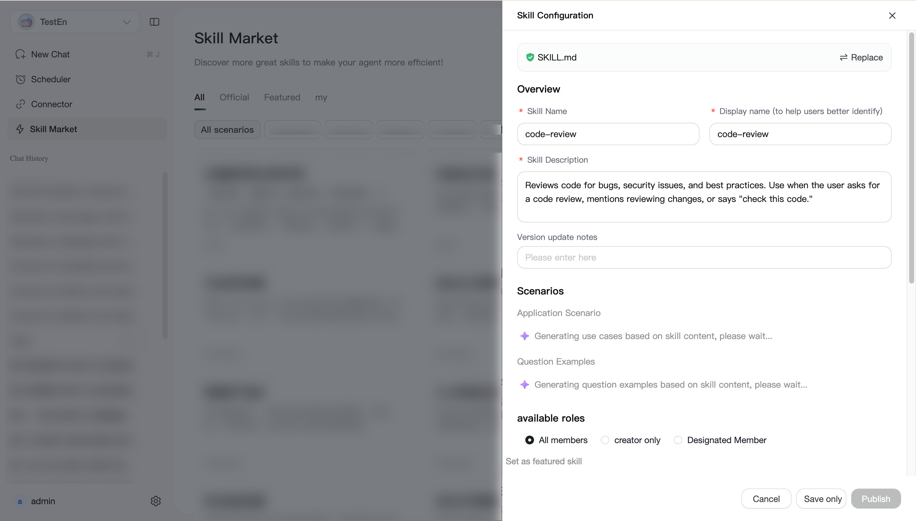Open the settings gear beside admin
Screen dimensions: 916x521
point(155,501)
